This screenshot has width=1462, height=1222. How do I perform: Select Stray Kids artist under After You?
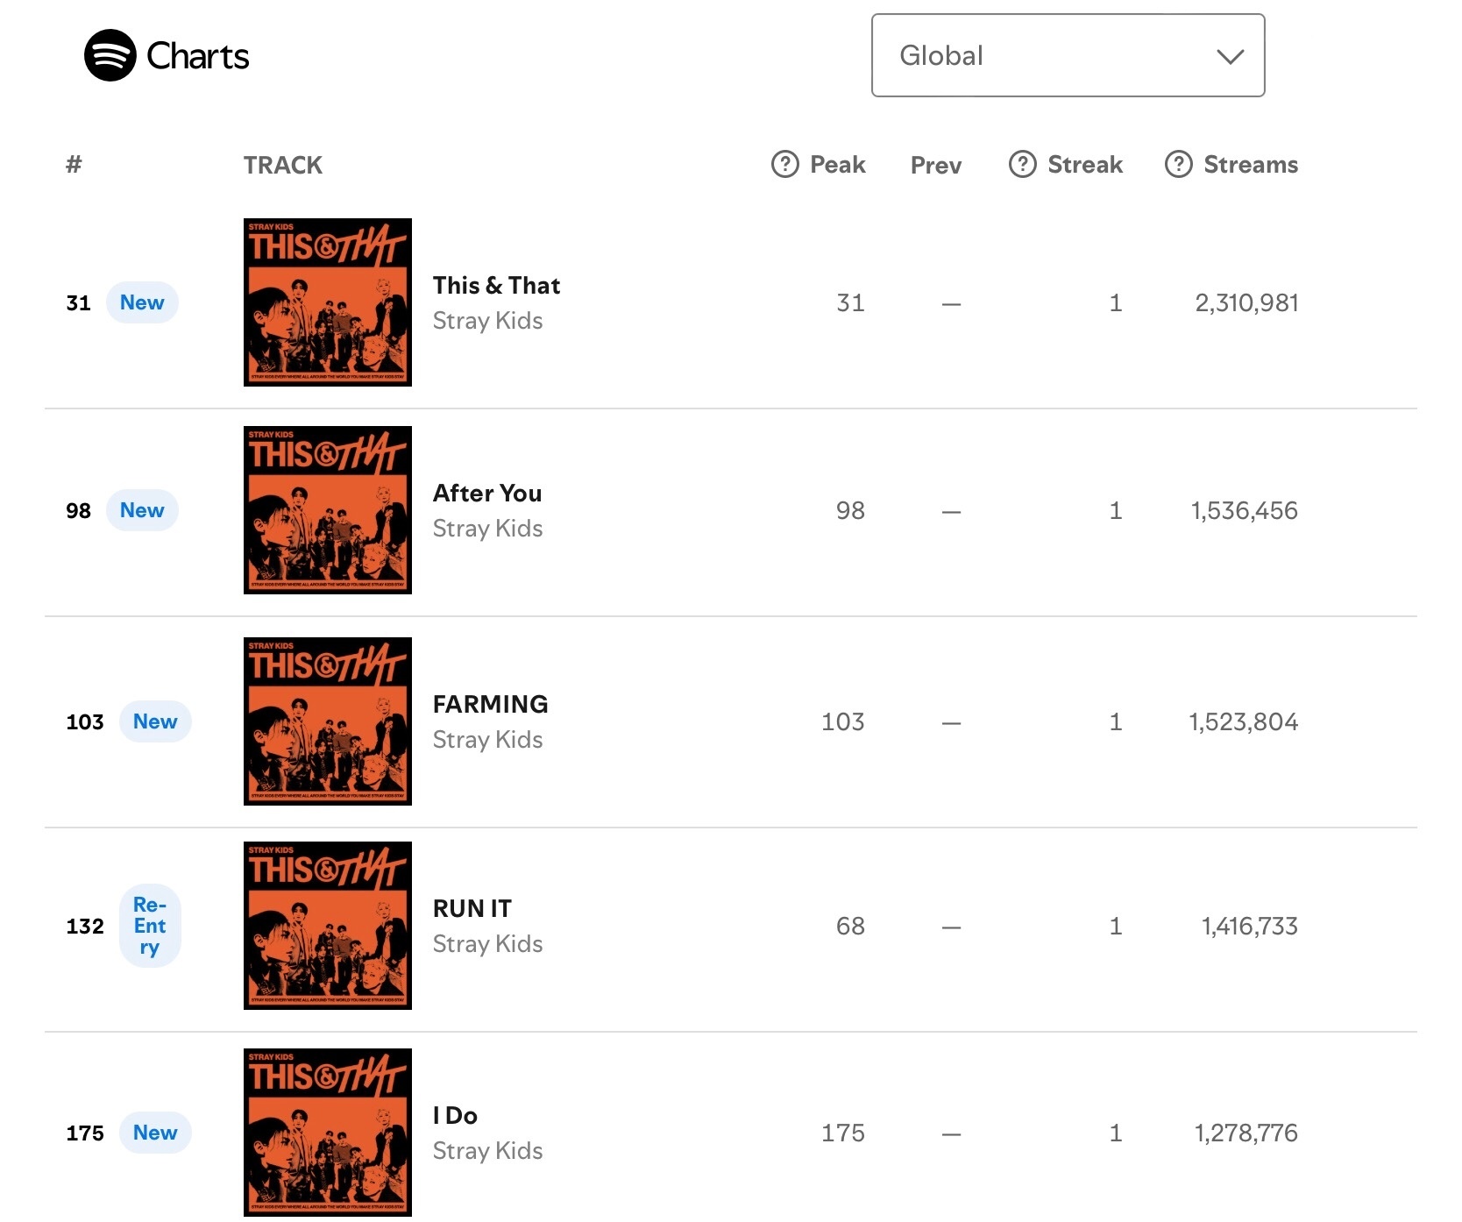(487, 529)
